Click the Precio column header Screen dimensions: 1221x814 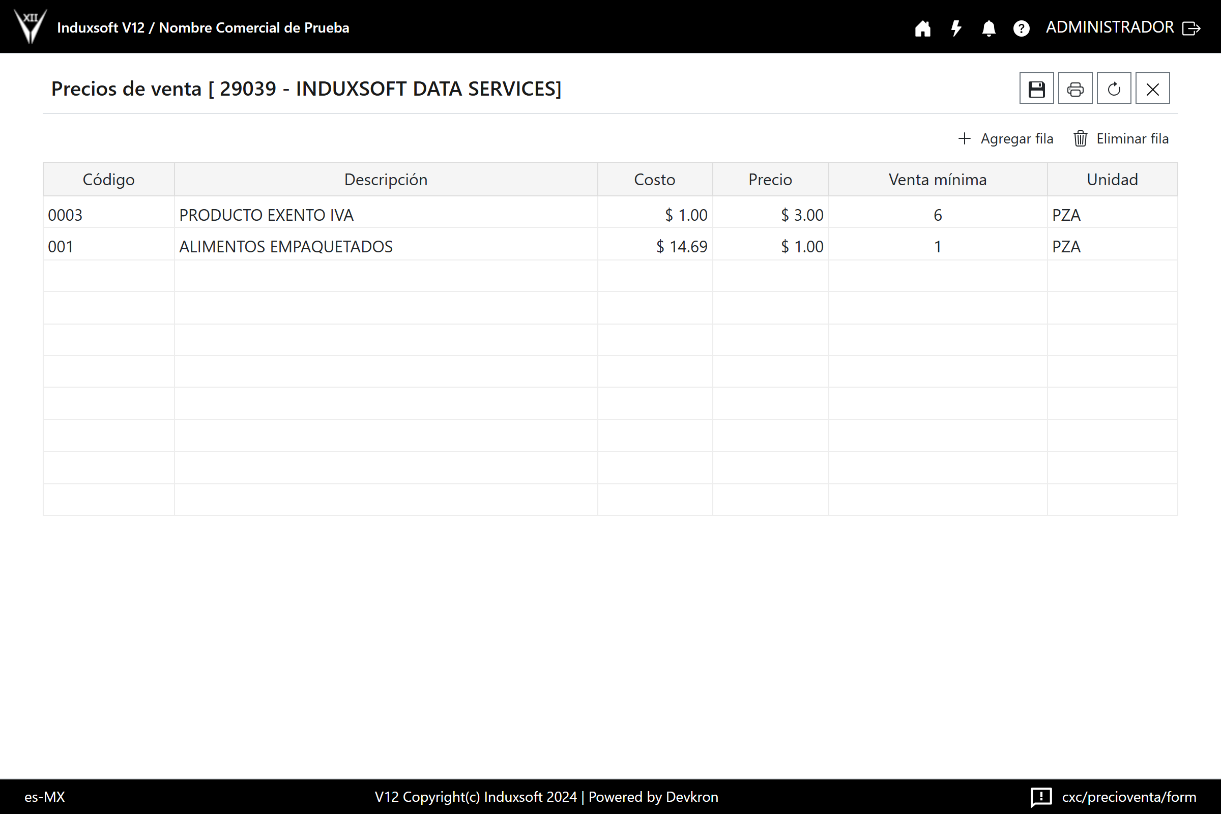pos(770,180)
